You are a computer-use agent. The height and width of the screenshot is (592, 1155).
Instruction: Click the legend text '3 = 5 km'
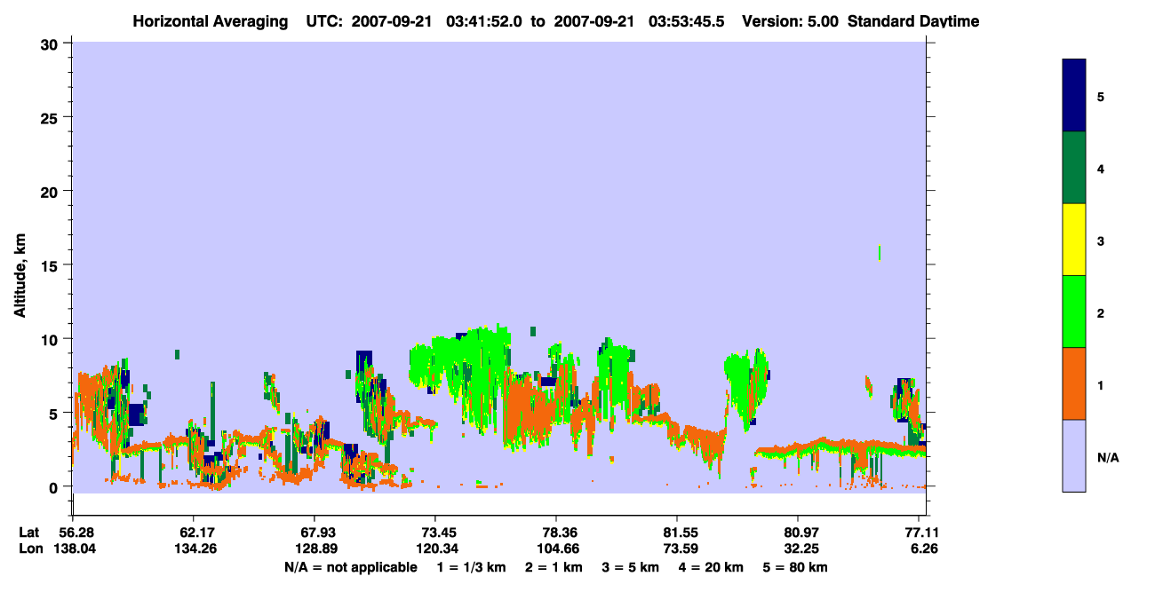click(631, 567)
